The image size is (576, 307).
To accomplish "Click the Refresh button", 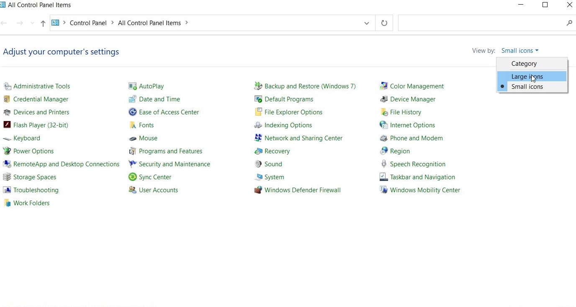I will 384,23.
